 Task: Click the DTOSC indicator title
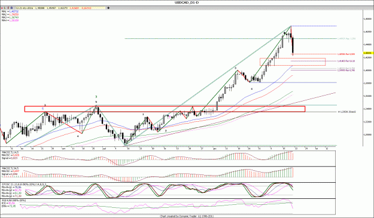pos(24,185)
